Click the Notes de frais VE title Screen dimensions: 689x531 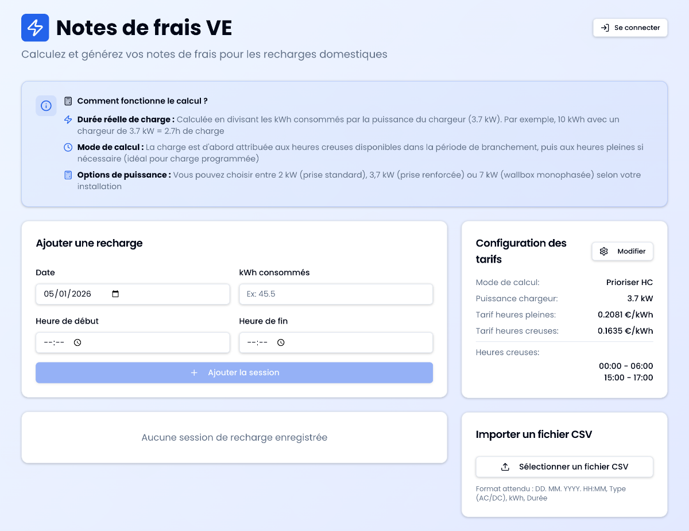(144, 28)
